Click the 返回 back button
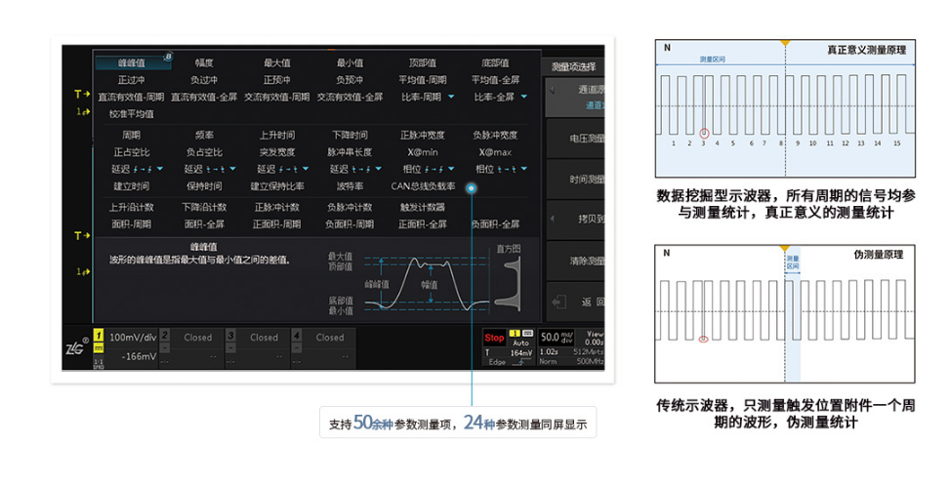 pyautogui.click(x=576, y=302)
